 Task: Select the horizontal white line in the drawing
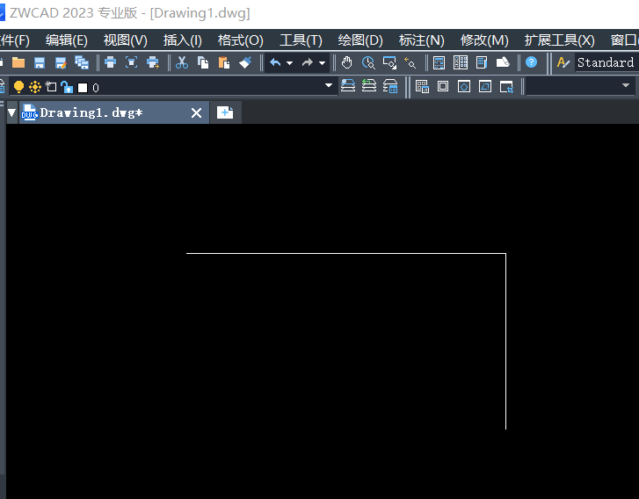346,253
